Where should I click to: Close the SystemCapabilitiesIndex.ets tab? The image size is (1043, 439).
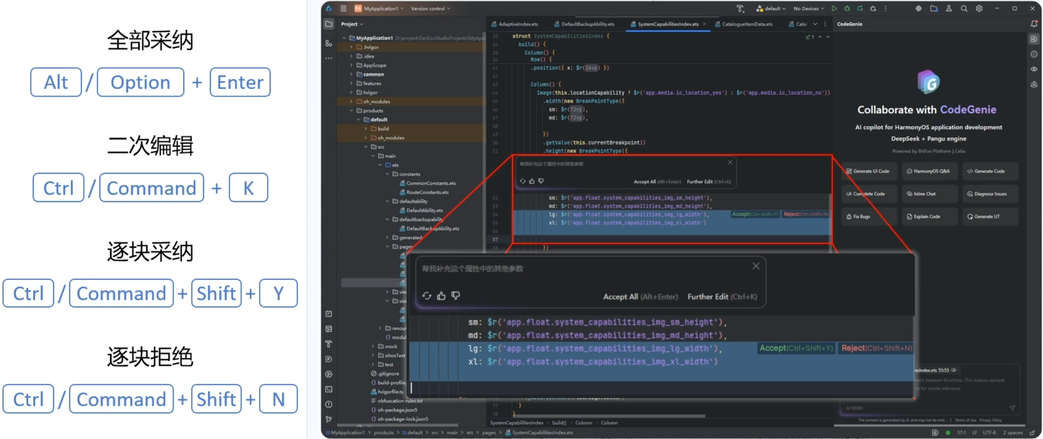[x=704, y=24]
